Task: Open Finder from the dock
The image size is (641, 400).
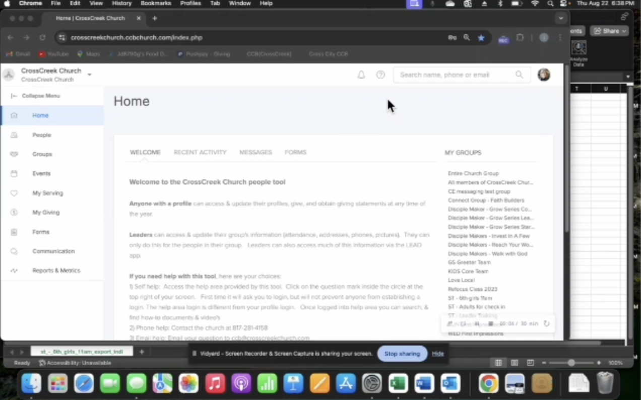Action: tap(31, 384)
